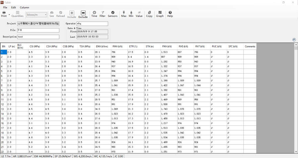Open the Filter funnel tool
Image resolution: width=298 pixels, height=158 pixels.
pos(102,13)
